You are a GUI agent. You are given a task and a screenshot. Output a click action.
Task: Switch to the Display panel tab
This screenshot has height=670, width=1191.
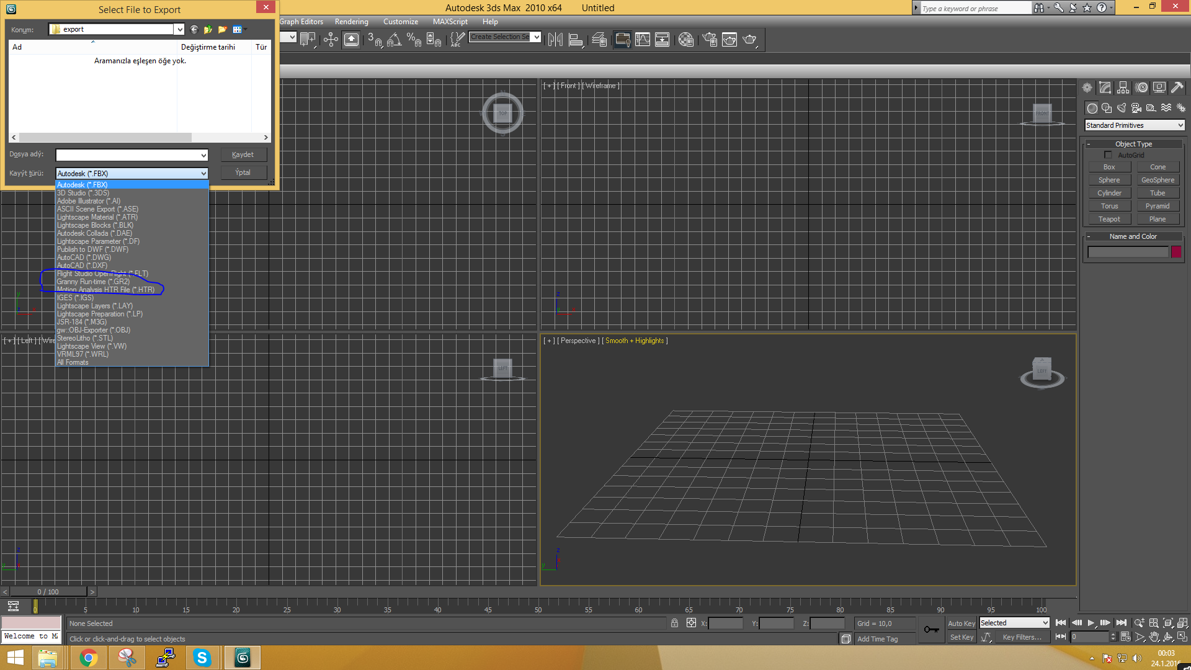coord(1159,87)
